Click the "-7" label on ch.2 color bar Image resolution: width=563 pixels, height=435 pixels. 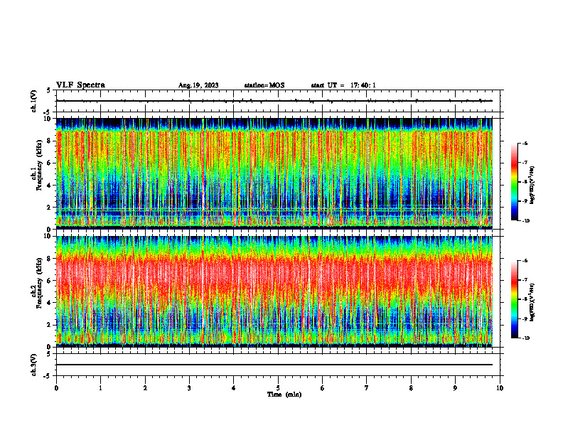pos(525,280)
